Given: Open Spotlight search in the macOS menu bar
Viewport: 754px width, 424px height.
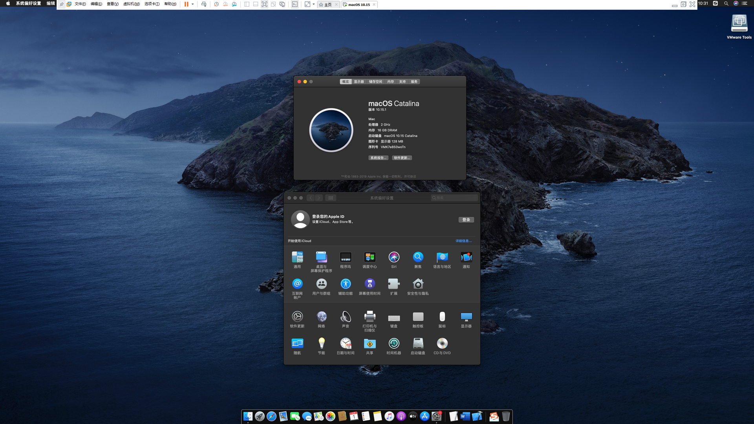Looking at the screenshot, I should [x=726, y=4].
